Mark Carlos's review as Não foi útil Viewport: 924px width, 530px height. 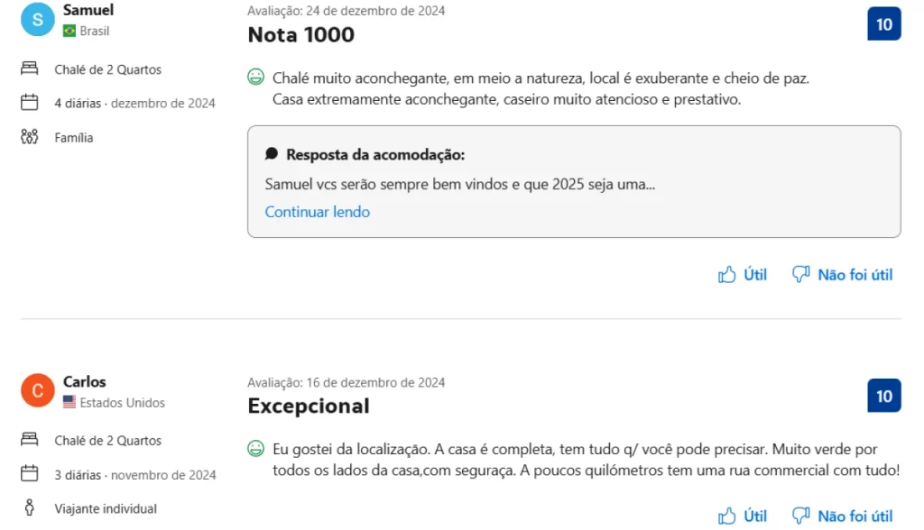[x=842, y=516]
